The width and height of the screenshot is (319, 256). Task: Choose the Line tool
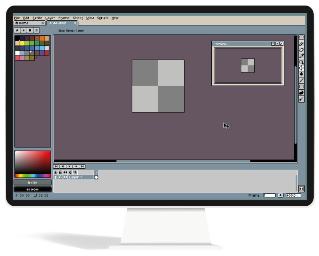pos(301,80)
